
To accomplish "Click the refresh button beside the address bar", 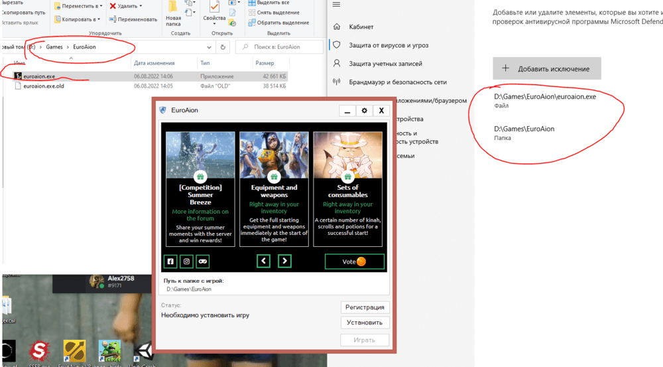I will (x=223, y=47).
